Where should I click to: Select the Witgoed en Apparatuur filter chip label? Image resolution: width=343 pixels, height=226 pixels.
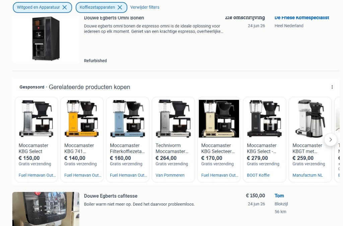pyautogui.click(x=38, y=7)
